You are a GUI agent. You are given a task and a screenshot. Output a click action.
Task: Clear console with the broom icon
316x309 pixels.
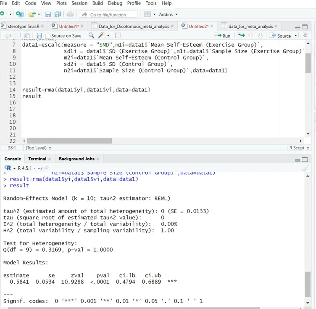click(x=305, y=168)
